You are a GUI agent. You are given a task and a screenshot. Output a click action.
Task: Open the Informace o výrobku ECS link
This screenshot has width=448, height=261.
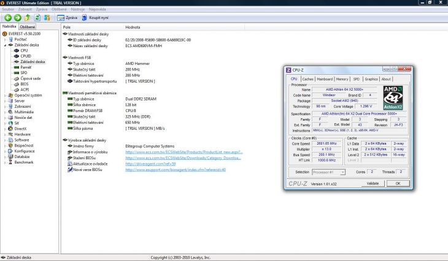coord(184,152)
